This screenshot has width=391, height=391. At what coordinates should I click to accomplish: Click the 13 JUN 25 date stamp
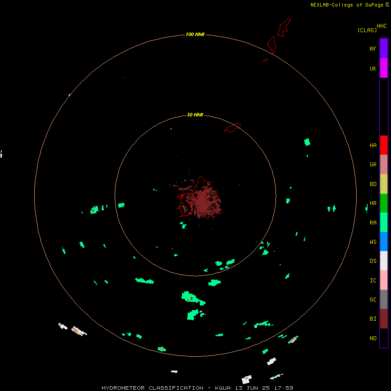click(x=252, y=388)
